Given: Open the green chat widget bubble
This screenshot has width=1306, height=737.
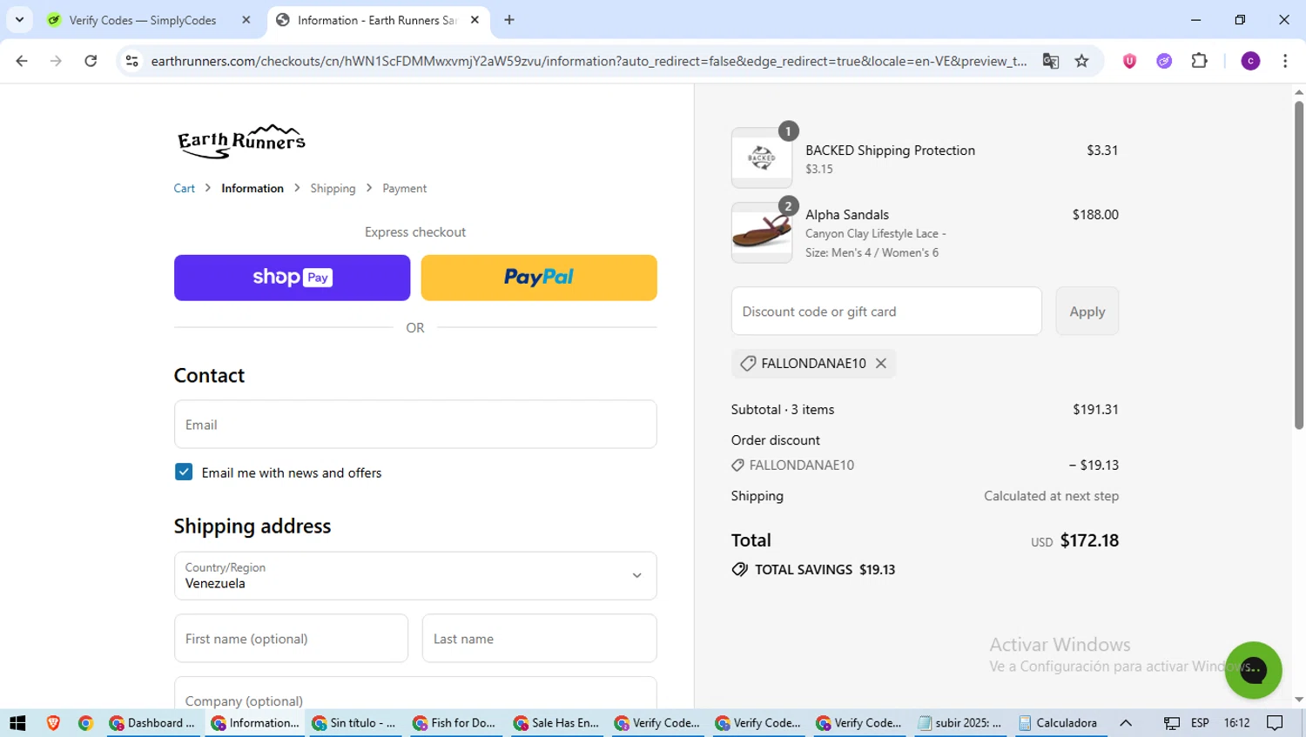Looking at the screenshot, I should click(x=1253, y=670).
